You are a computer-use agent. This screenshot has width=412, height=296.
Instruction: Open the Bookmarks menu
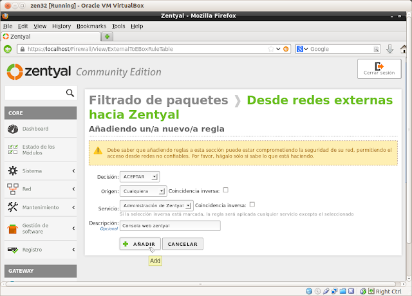pos(91,26)
